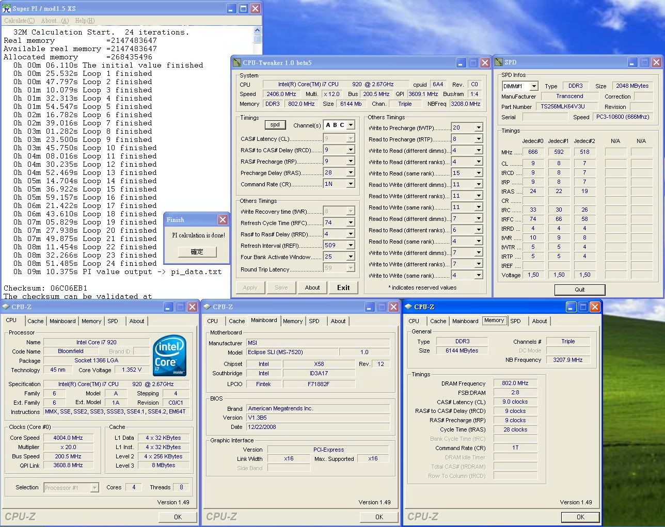Open the Four Bank Activate Window dropdown

pos(351,257)
